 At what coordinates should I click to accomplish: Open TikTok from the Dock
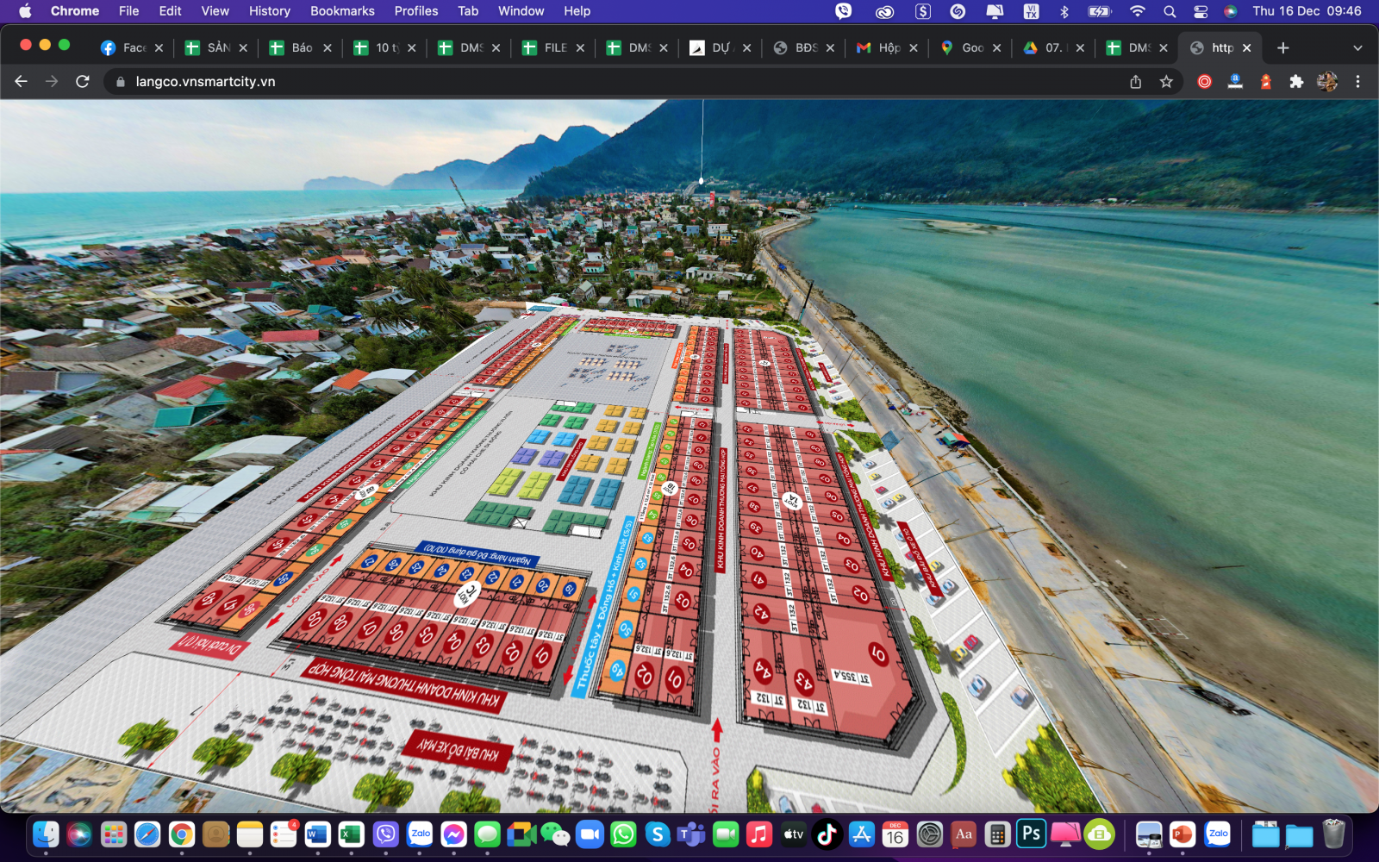coord(827,834)
